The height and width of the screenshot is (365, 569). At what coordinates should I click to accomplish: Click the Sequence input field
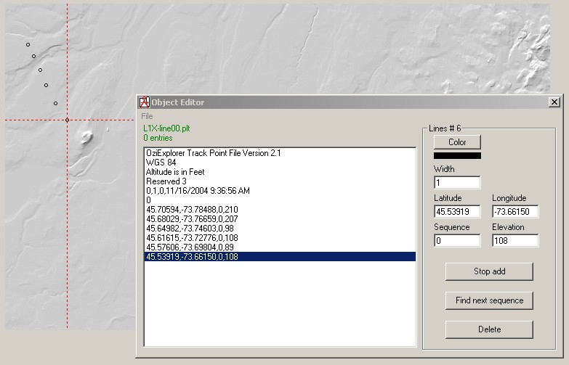(457, 241)
